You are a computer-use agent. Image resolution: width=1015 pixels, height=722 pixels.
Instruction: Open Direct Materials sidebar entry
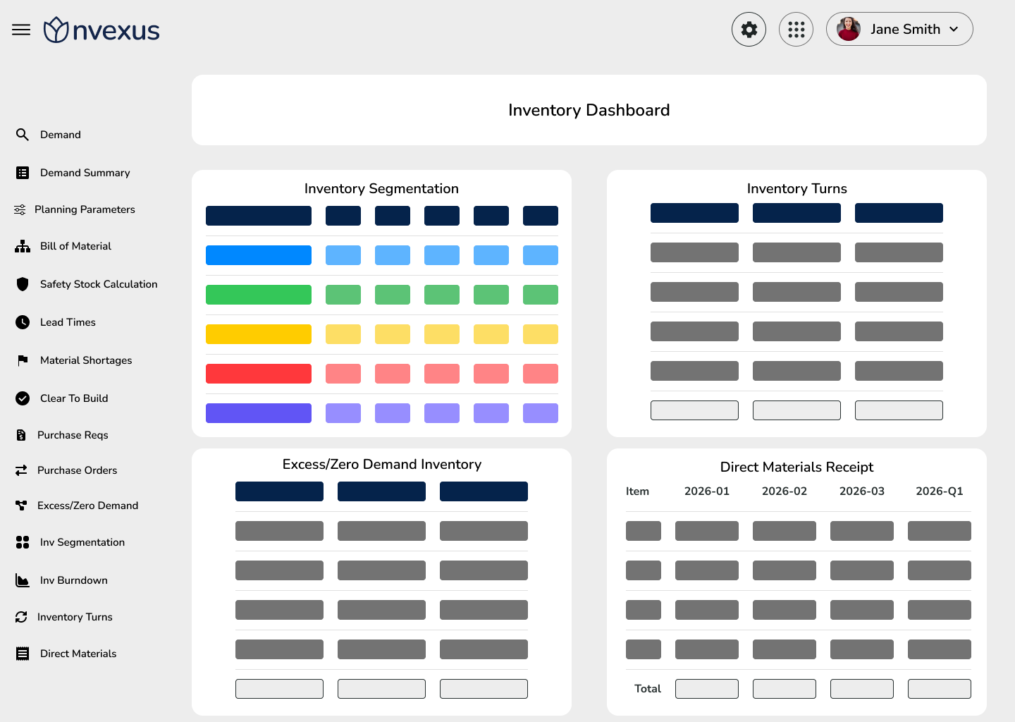78,654
